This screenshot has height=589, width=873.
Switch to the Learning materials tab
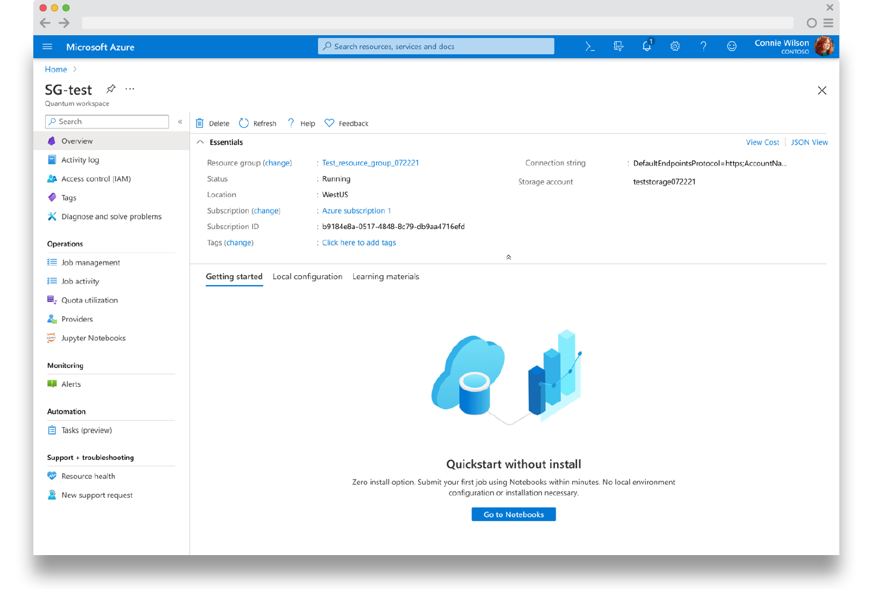tap(386, 277)
